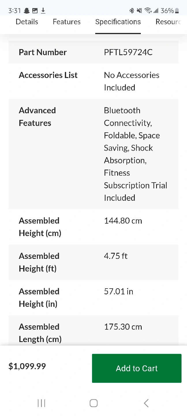Switch to the Details tab
This screenshot has width=187, height=416.
[x=27, y=22]
